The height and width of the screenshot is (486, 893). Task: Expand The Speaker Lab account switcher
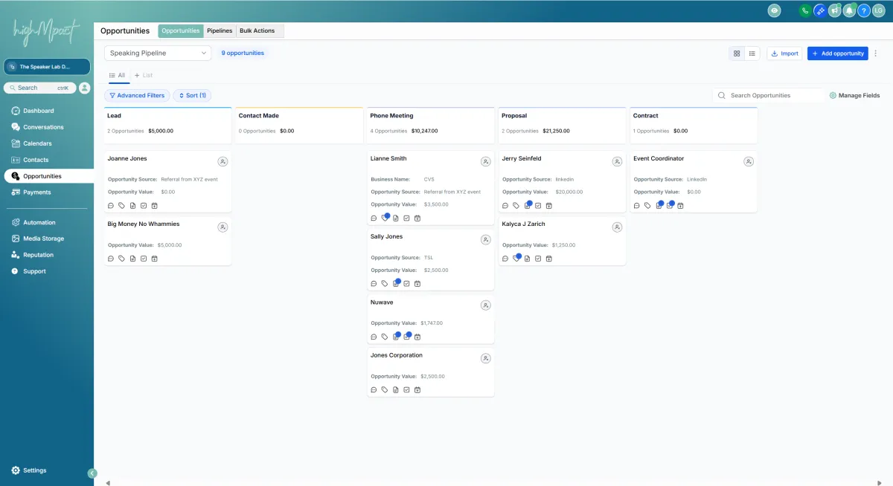[x=47, y=67]
